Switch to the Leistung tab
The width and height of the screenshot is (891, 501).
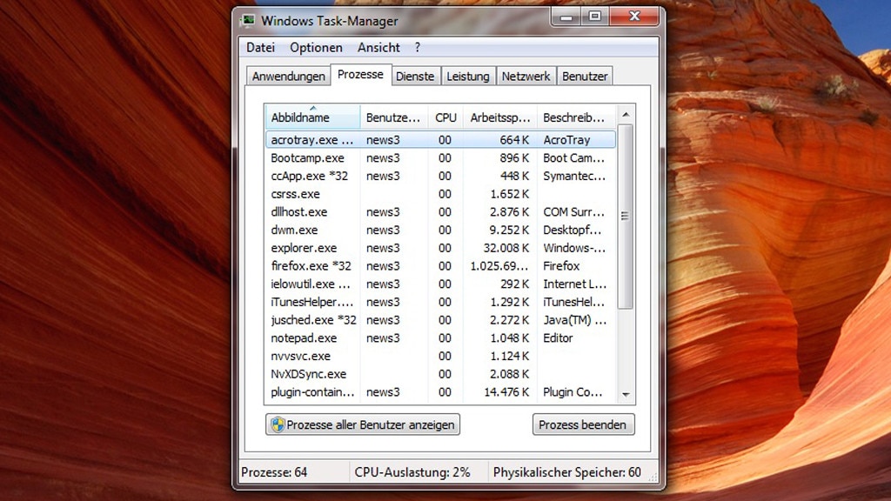(468, 76)
